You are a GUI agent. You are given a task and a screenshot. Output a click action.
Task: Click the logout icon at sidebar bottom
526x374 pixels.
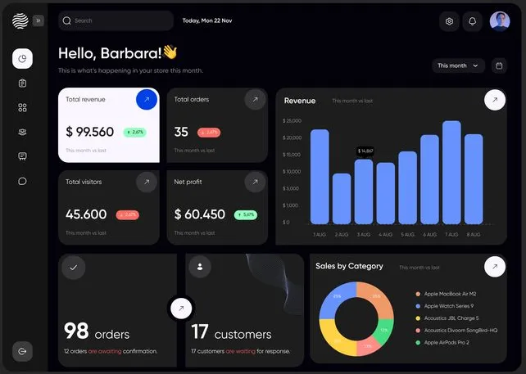click(22, 351)
